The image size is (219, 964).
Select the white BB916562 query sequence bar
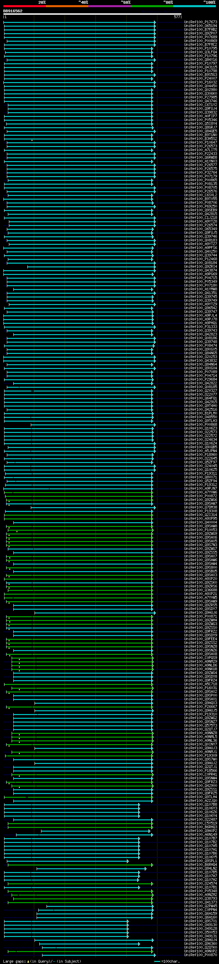pos(92,14)
